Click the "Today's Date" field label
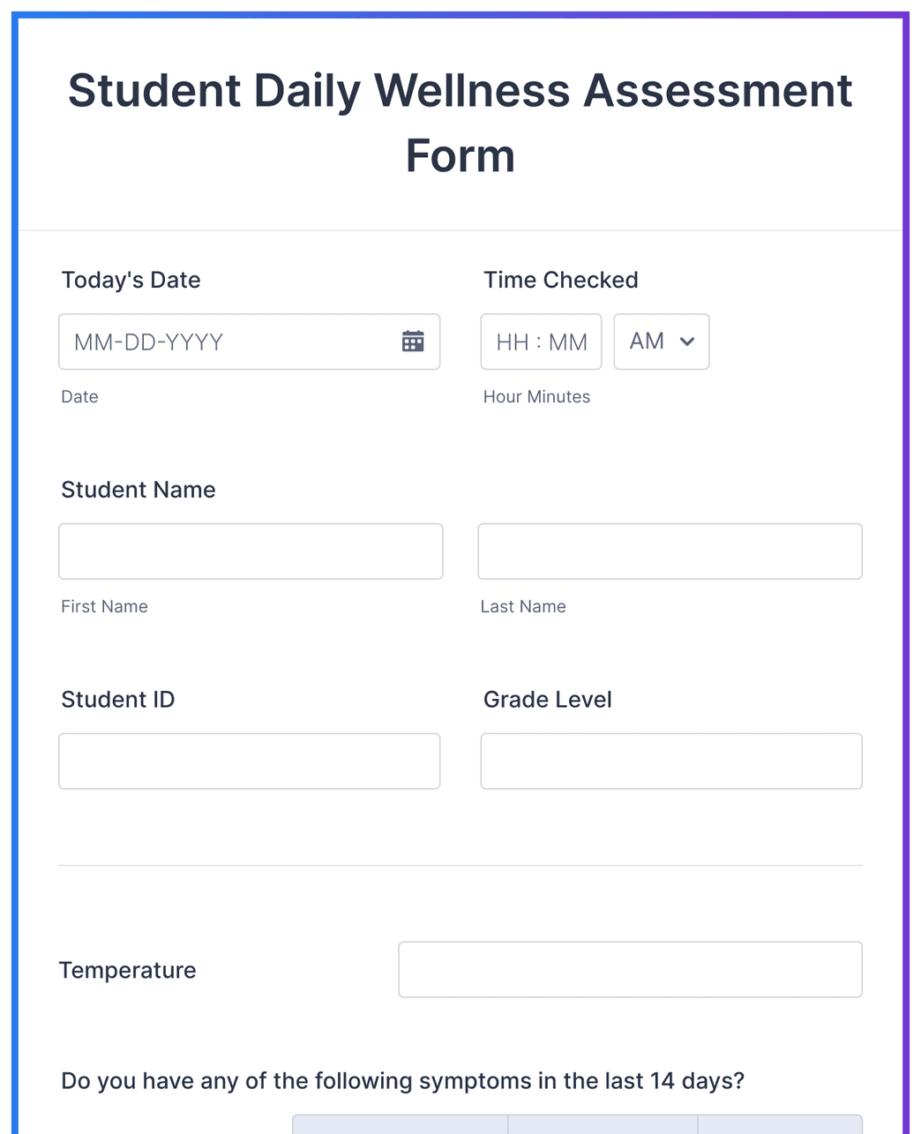The height and width of the screenshot is (1134, 921). pyautogui.click(x=131, y=280)
